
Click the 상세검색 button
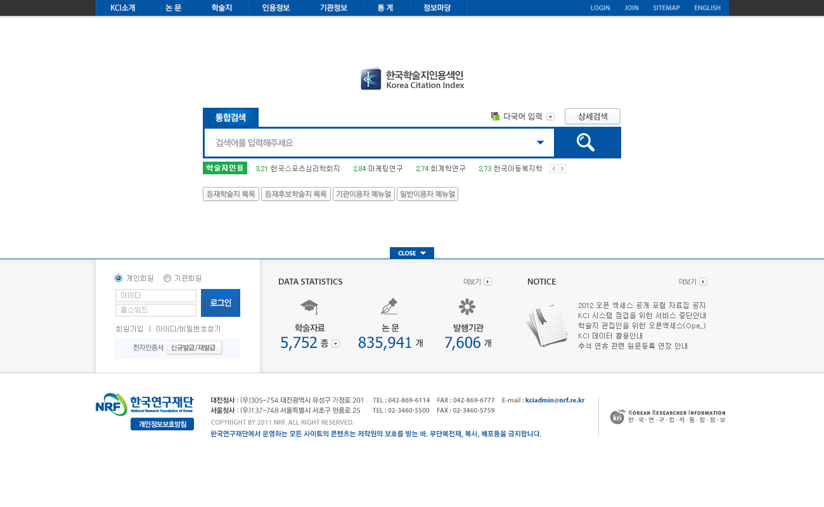tap(593, 117)
